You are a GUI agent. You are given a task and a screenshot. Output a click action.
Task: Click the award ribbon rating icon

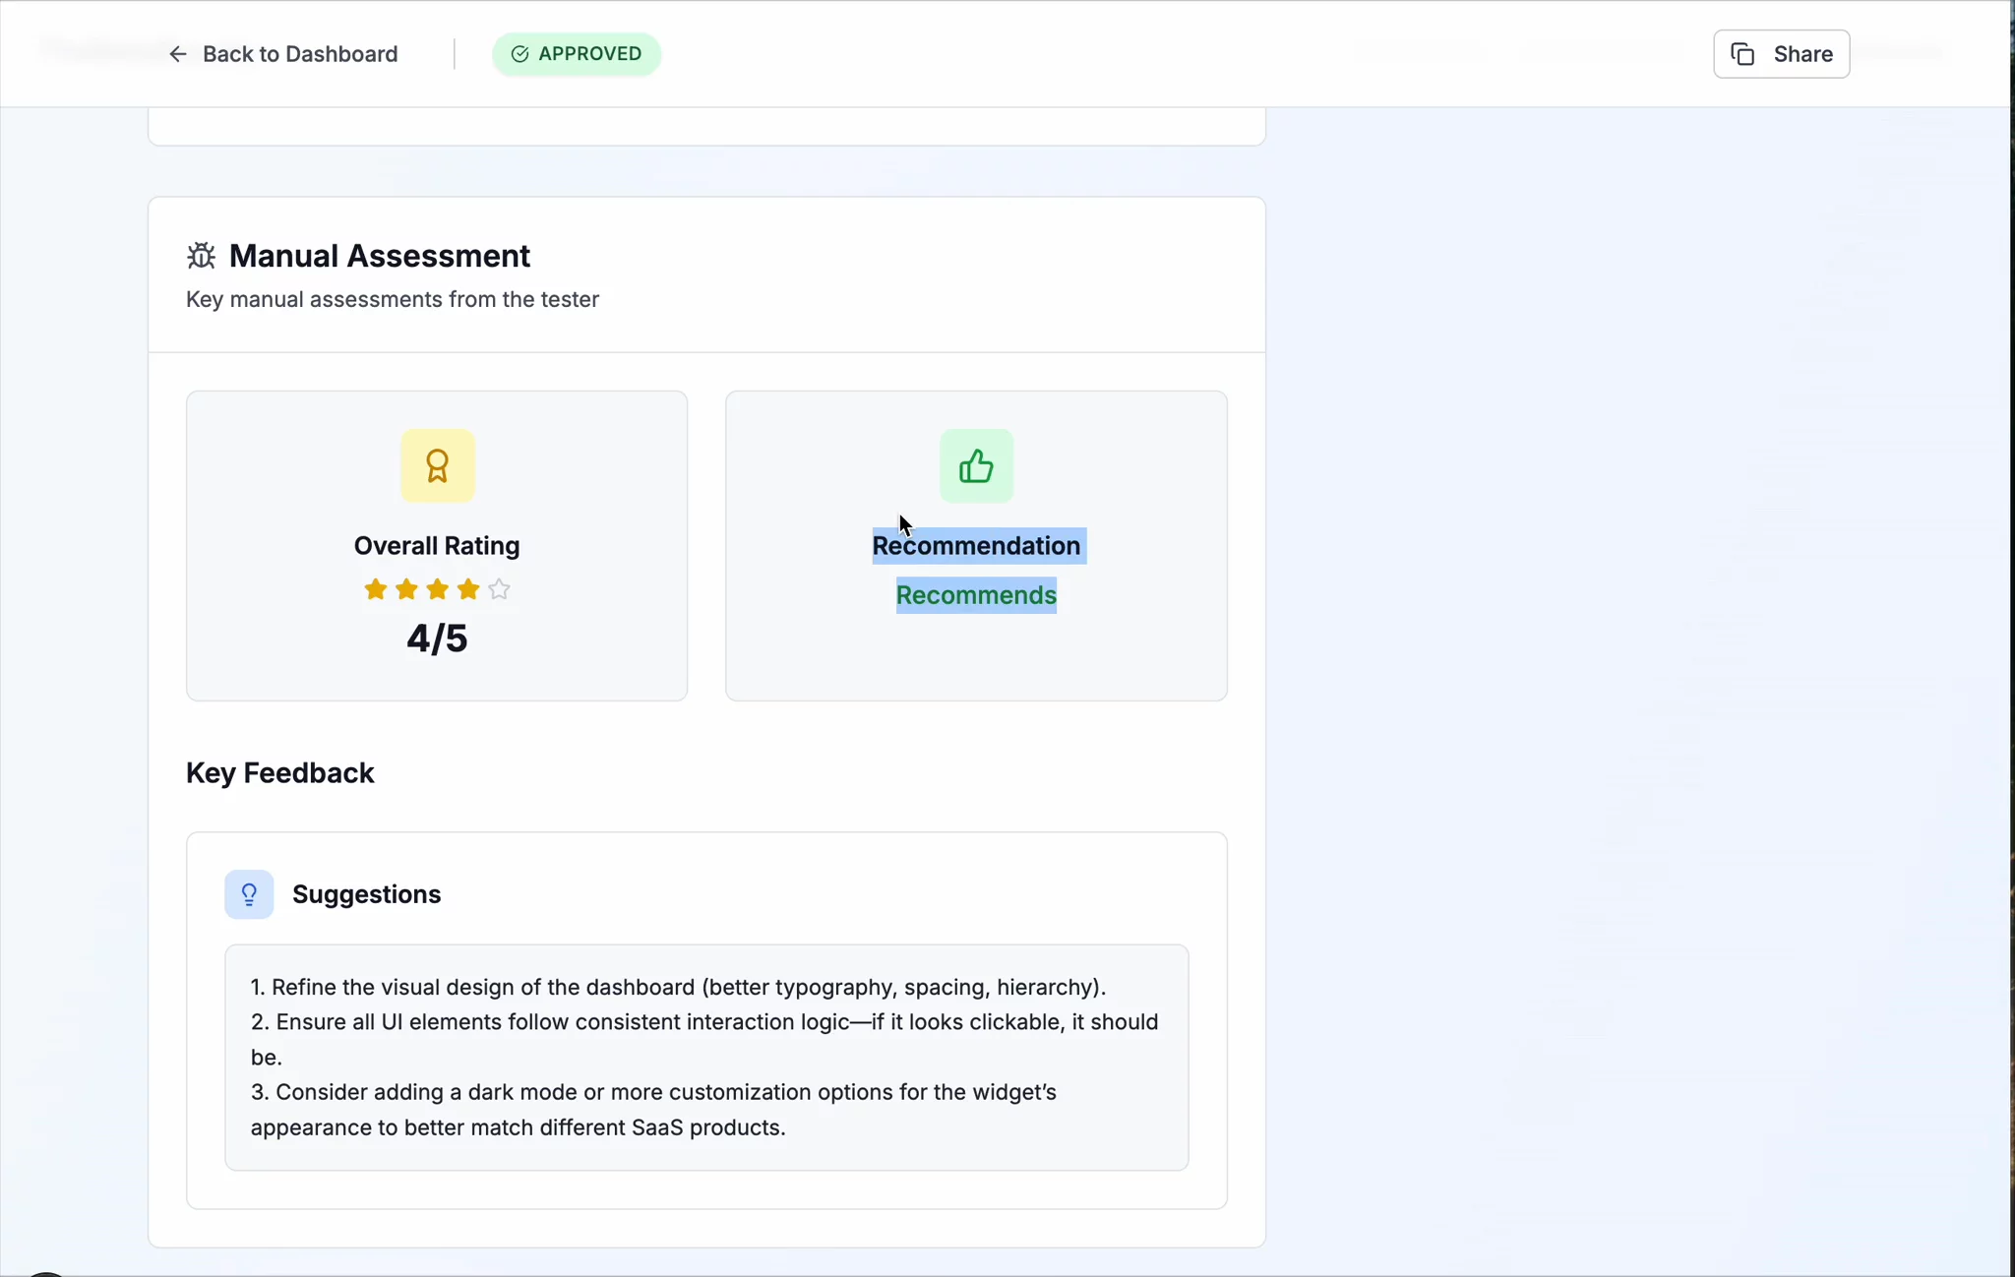(x=437, y=465)
